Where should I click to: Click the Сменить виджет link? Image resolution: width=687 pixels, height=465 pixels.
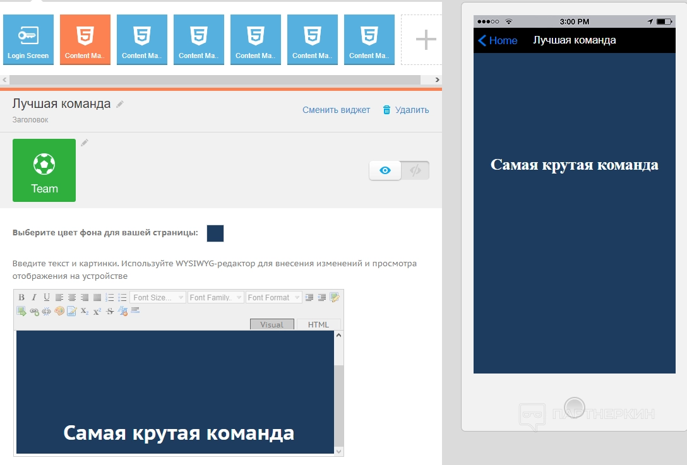(x=336, y=110)
